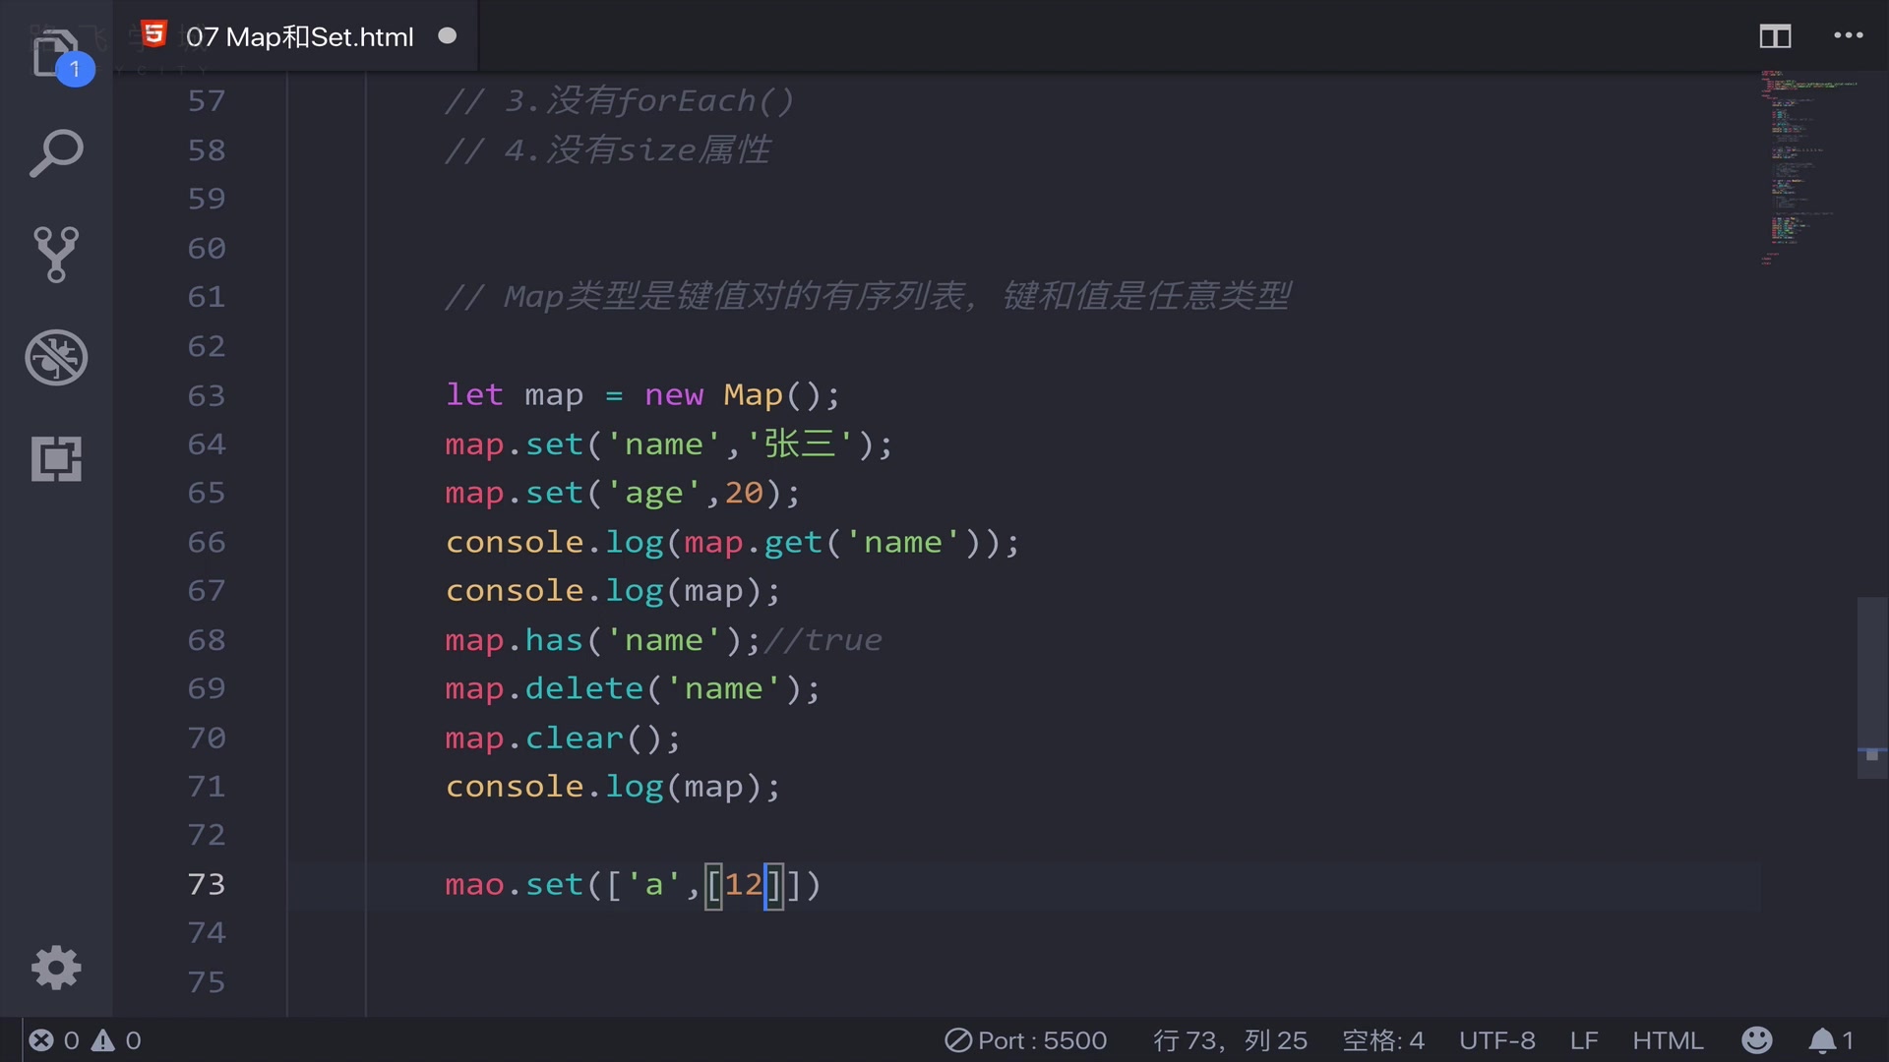Click 'delete' method on line 69
The height and width of the screenshot is (1062, 1889).
[x=583, y=687]
